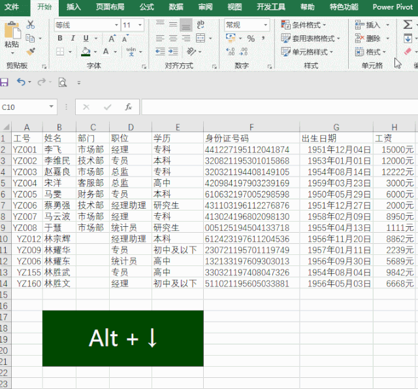This screenshot has width=418, height=389.
Task: Click the phonetic guide wén icon
Action: coord(131,52)
